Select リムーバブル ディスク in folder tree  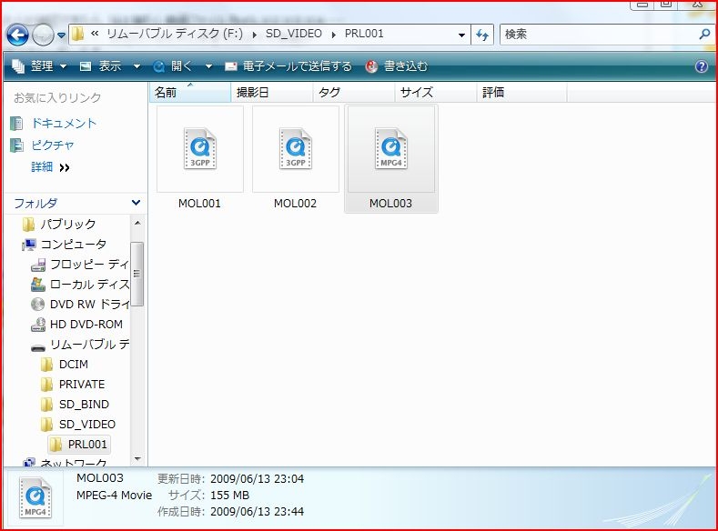click(x=89, y=345)
